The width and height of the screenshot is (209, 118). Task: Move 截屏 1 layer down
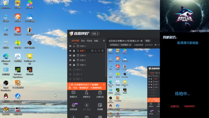(99, 51)
